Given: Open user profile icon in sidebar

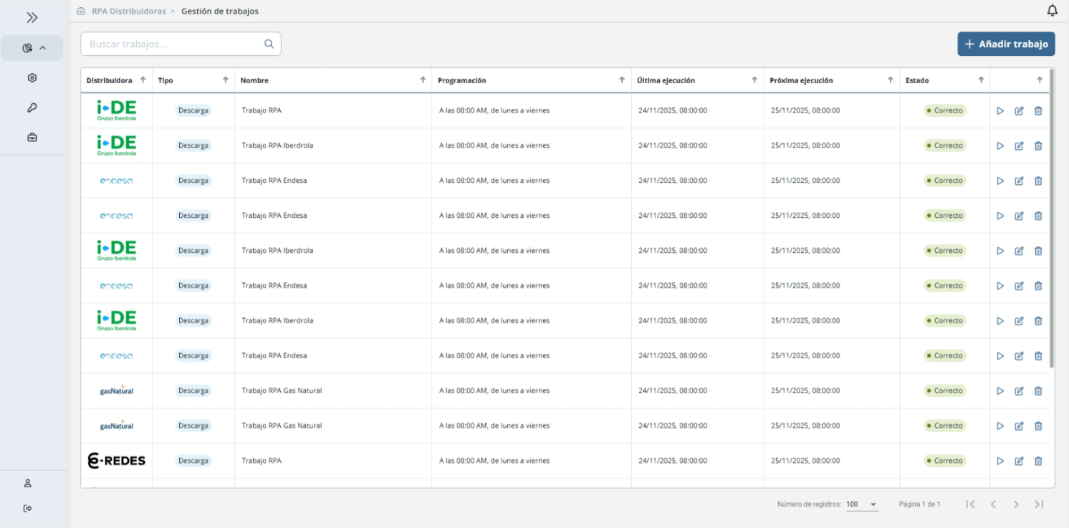Looking at the screenshot, I should coord(28,483).
